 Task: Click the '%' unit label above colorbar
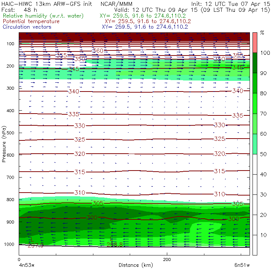pos(262,33)
